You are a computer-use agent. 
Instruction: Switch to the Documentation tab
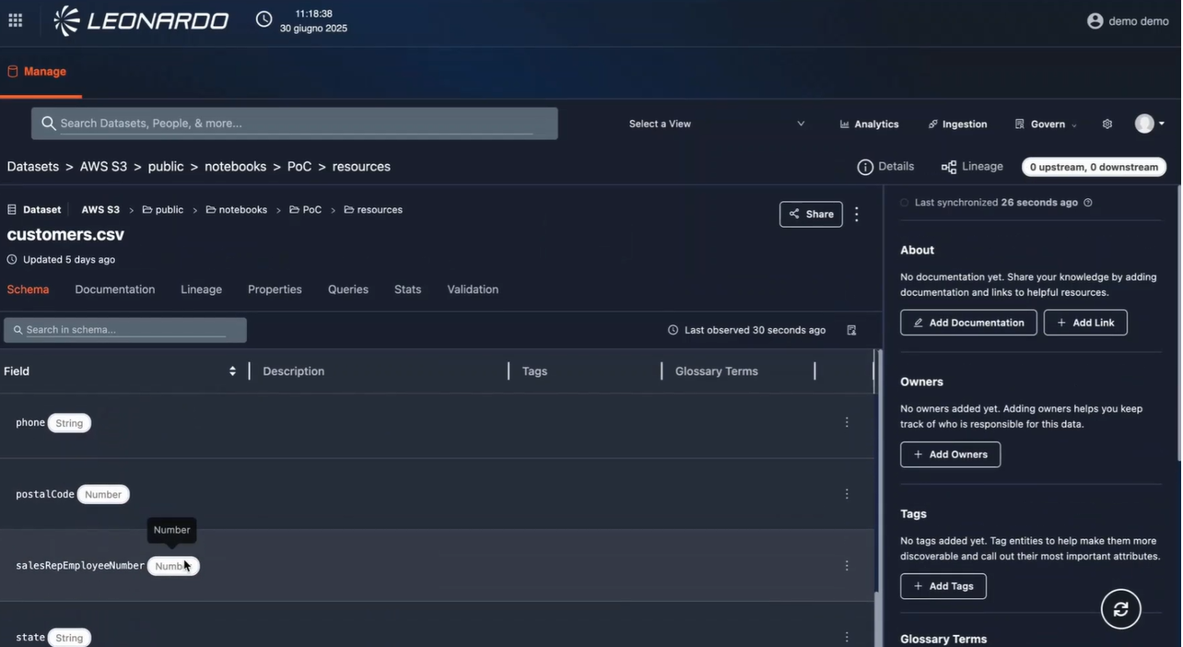tap(115, 289)
